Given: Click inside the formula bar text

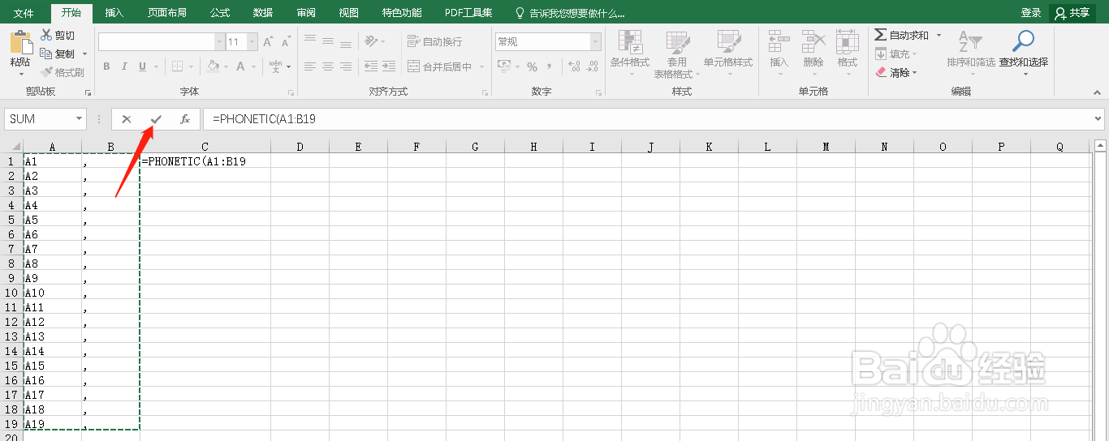Looking at the screenshot, I should (264, 119).
